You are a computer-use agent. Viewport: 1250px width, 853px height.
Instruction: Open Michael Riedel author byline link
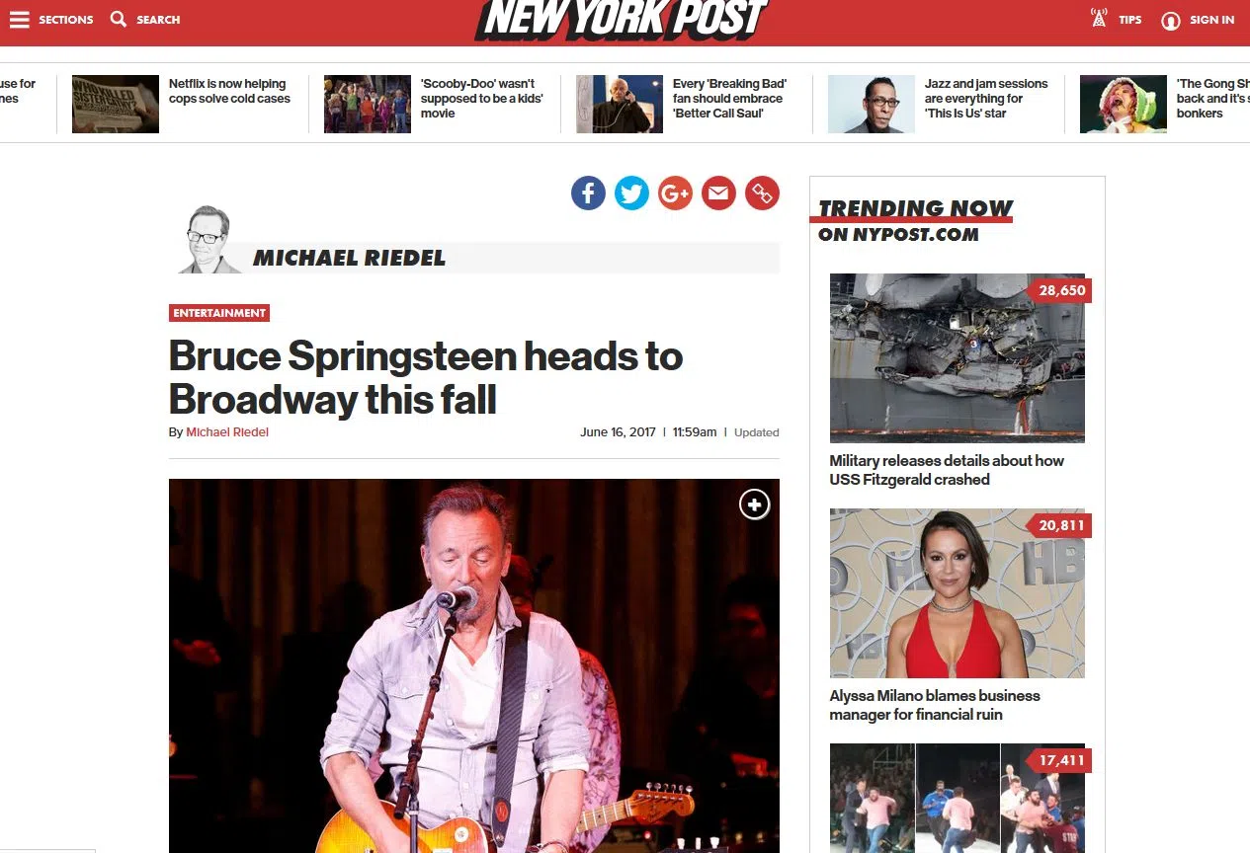[x=227, y=432]
